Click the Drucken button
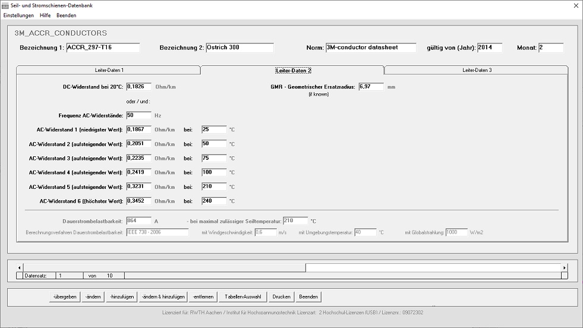Viewport: 583px width, 328px height. [x=281, y=297]
